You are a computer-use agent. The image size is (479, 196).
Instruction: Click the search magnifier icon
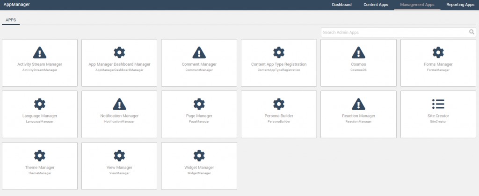point(472,32)
